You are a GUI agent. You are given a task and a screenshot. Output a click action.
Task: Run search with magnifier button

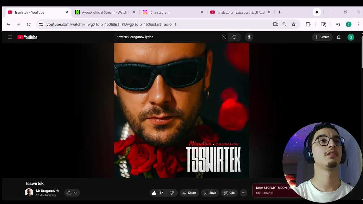click(235, 37)
